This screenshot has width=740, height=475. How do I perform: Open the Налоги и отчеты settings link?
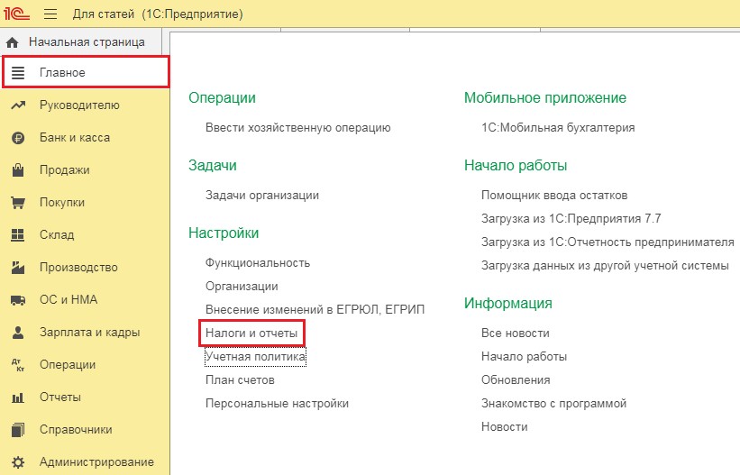tap(252, 333)
